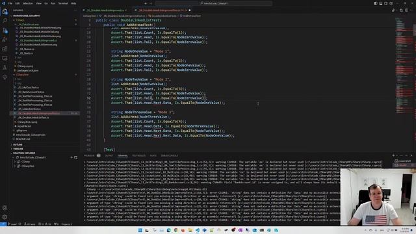Image resolution: width=416 pixels, height=234 pixels.
Task: Switch to the DEBUG CONSOLE panel tab
Action: (169, 155)
